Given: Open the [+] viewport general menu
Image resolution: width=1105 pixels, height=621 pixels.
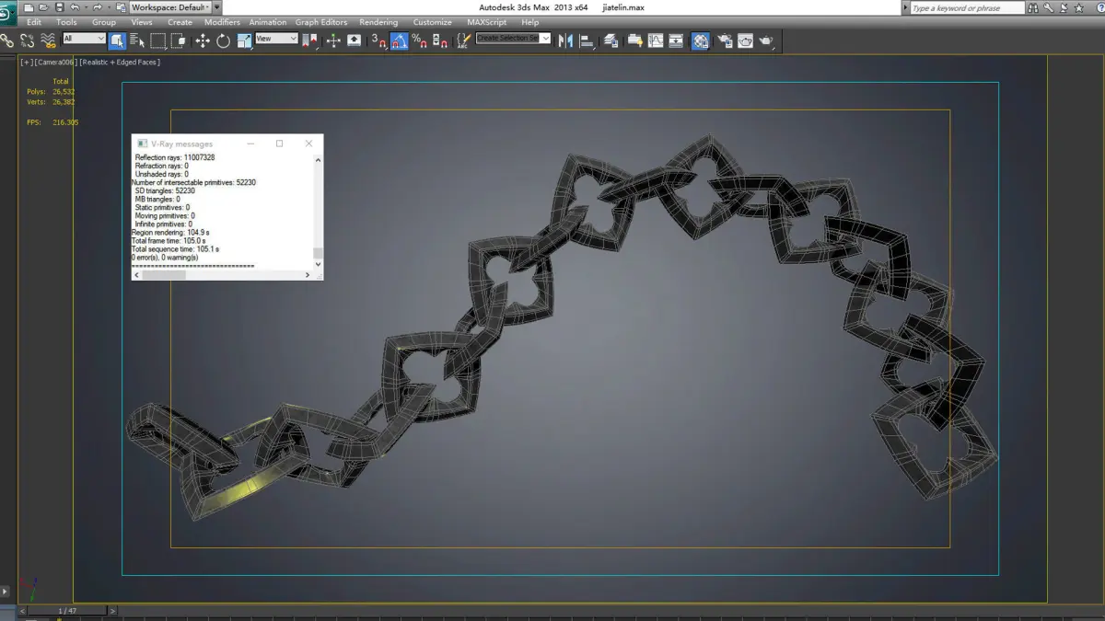Looking at the screenshot, I should 26,63.
